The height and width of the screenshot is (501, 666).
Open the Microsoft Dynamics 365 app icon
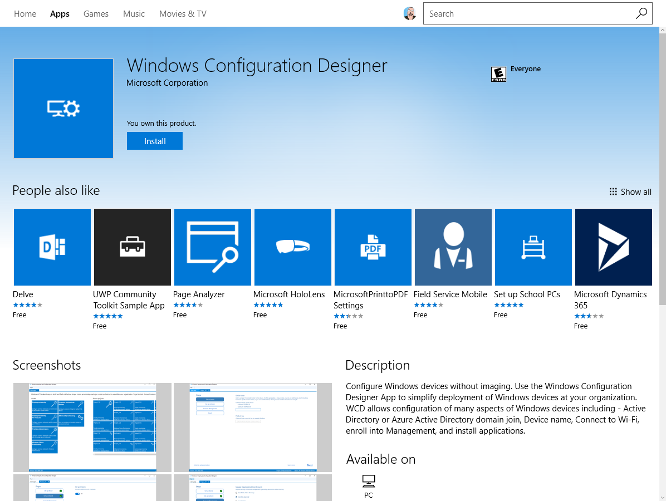pos(614,247)
